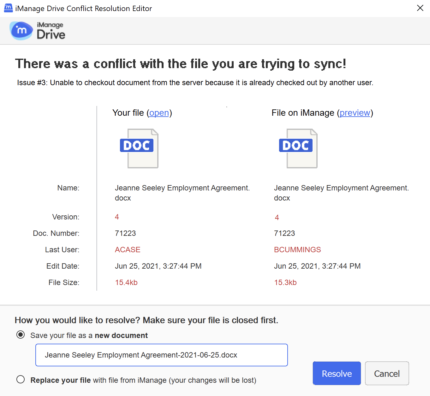This screenshot has width=430, height=396.
Task: Click the DOC icon under File on iManage
Action: click(x=298, y=148)
